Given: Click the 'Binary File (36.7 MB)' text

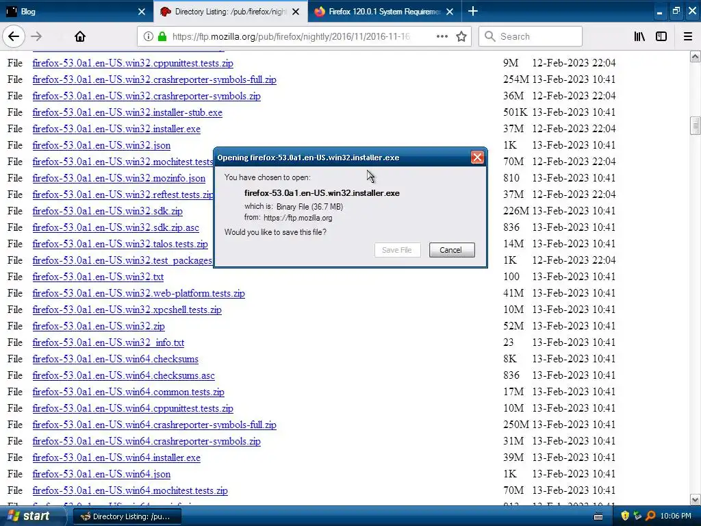Looking at the screenshot, I should [309, 207].
